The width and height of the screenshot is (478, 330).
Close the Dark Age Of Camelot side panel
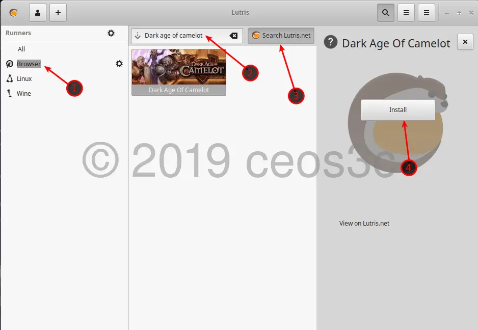(465, 42)
